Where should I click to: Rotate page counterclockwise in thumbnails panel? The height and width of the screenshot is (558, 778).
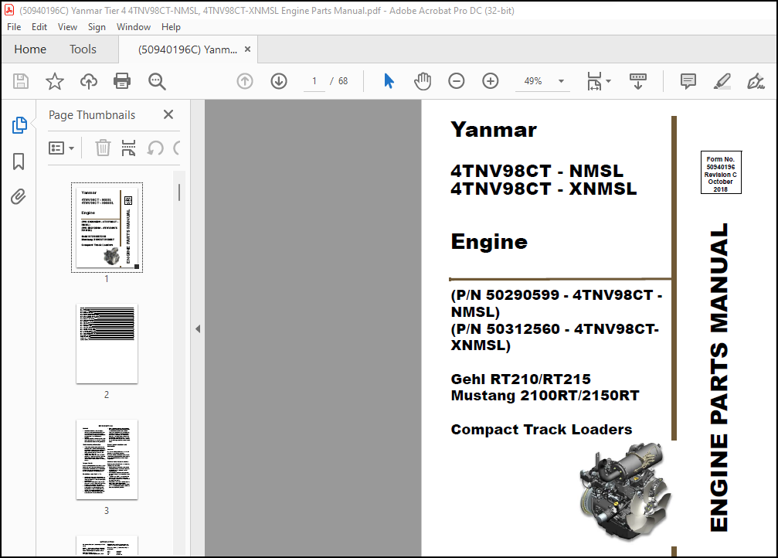(155, 148)
